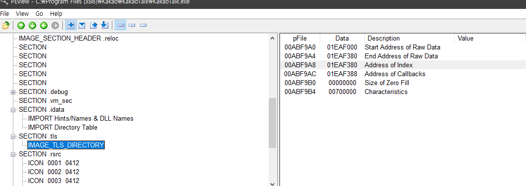The image size is (526, 186).
Task: Click the Description column header
Action: pos(409,38)
